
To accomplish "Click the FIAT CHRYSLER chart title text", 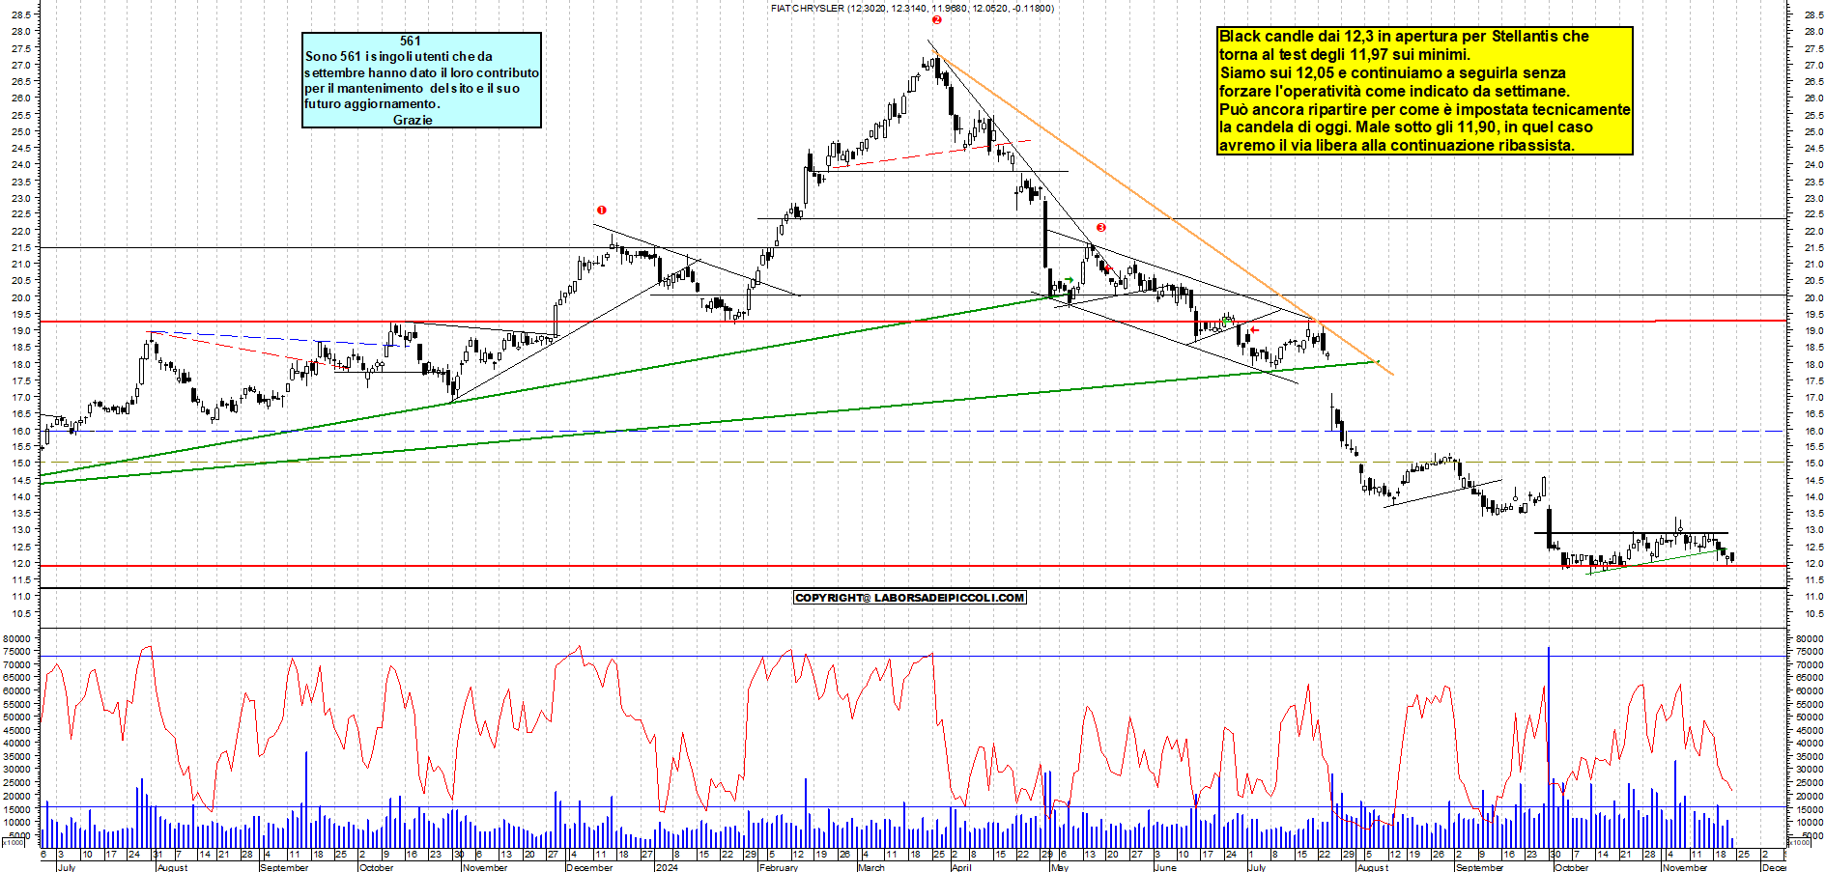I will [911, 8].
